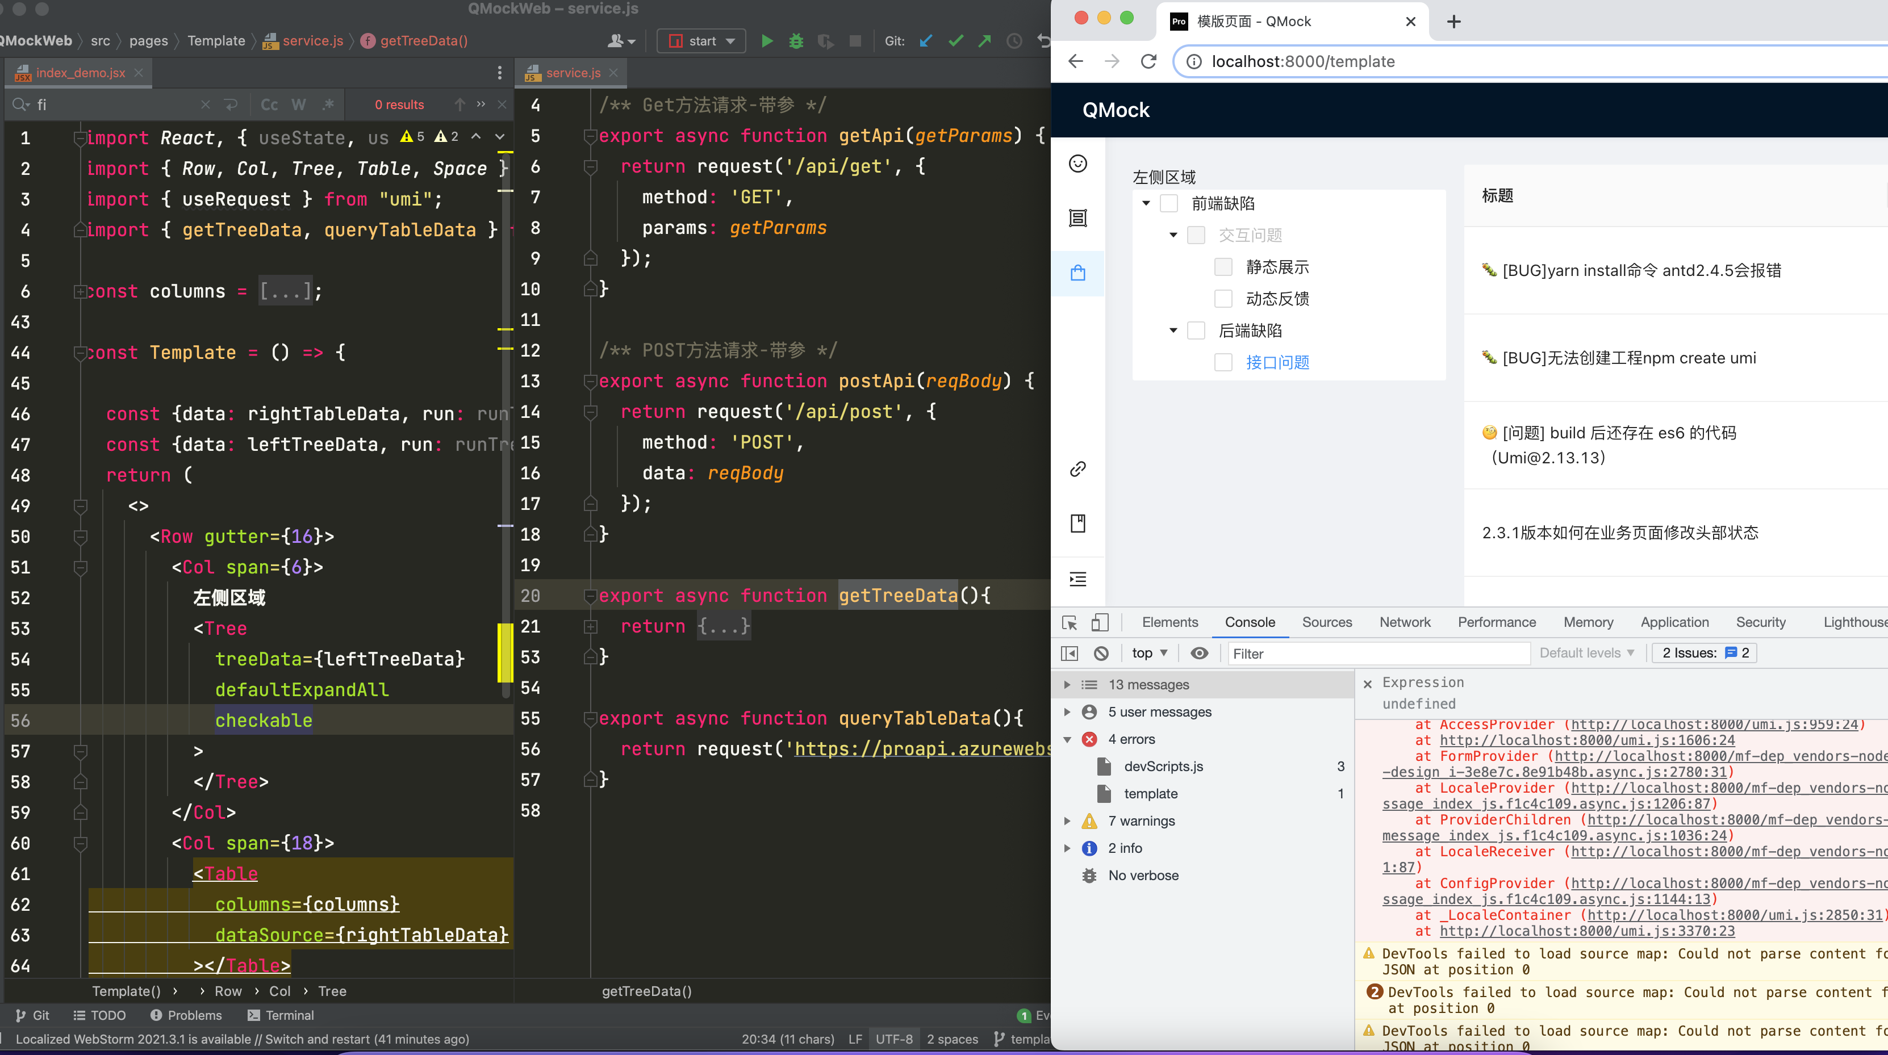Open the Default levels dropdown in console
This screenshot has height=1055, width=1888.
[x=1586, y=654]
